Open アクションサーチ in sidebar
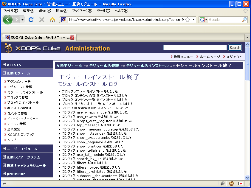Viewport: 251px width, 188px height. point(19,82)
